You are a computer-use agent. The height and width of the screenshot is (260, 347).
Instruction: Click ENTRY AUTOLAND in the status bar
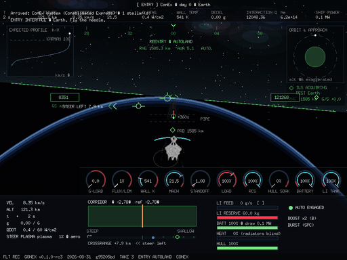coord(155,257)
